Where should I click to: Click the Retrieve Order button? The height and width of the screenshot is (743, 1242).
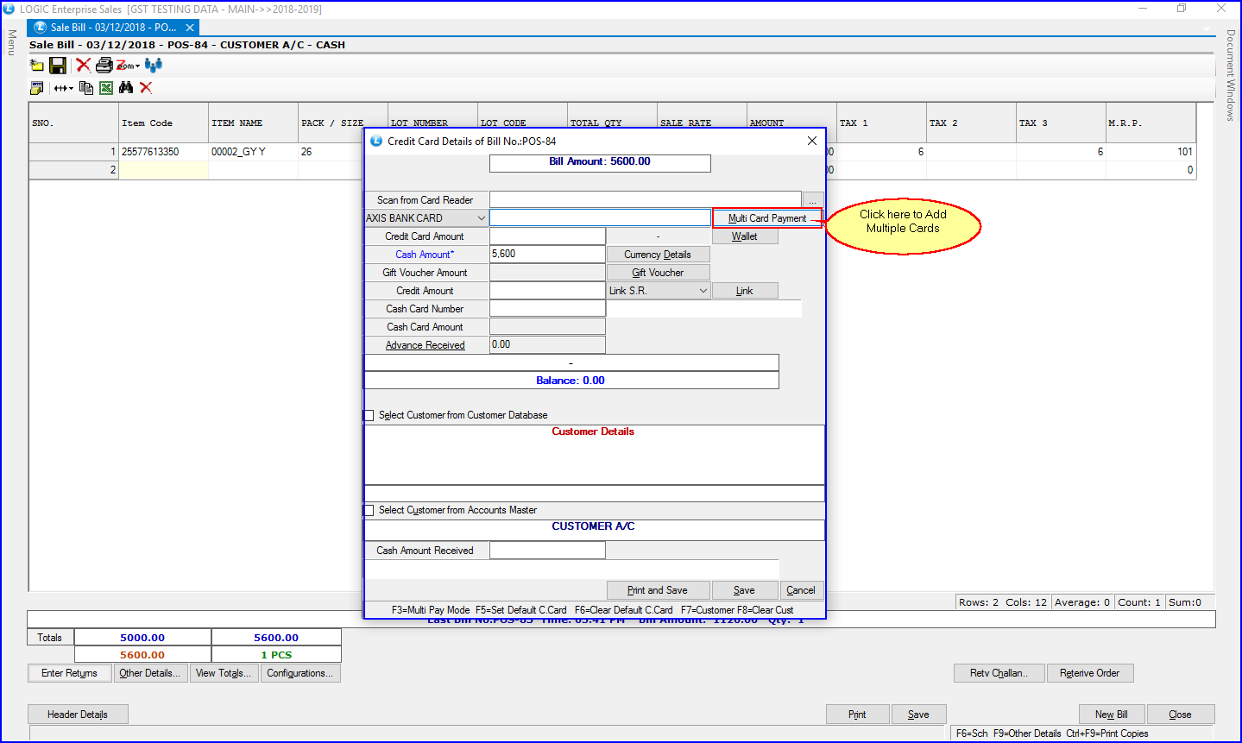coord(1090,673)
